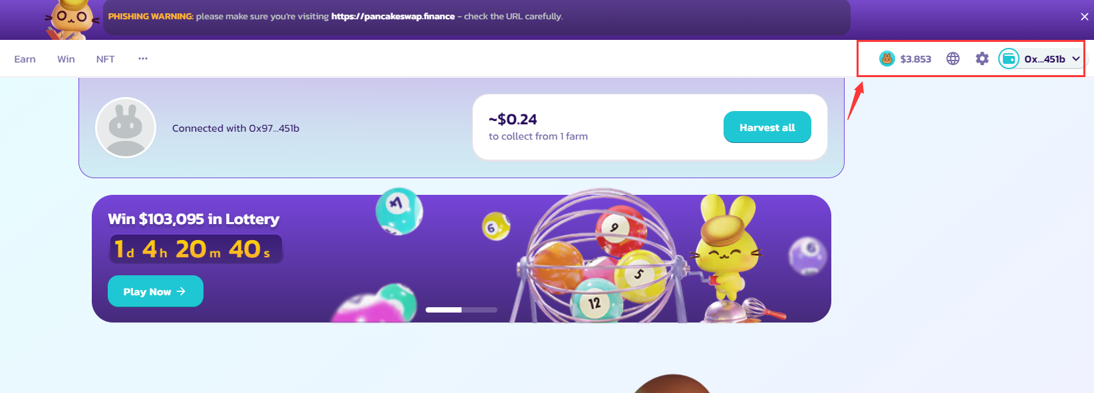
Task: Click the banner carousel progress indicator
Action: point(462,310)
